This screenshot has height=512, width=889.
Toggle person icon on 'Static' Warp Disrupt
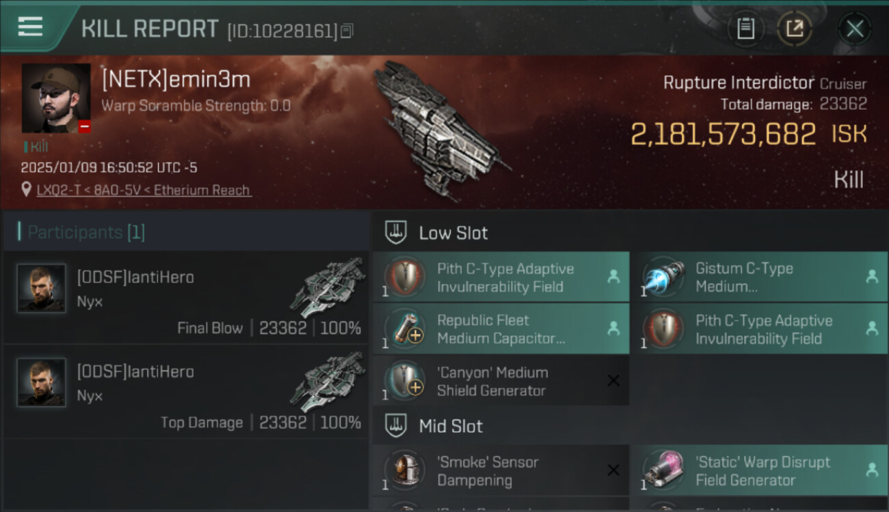[x=872, y=470]
